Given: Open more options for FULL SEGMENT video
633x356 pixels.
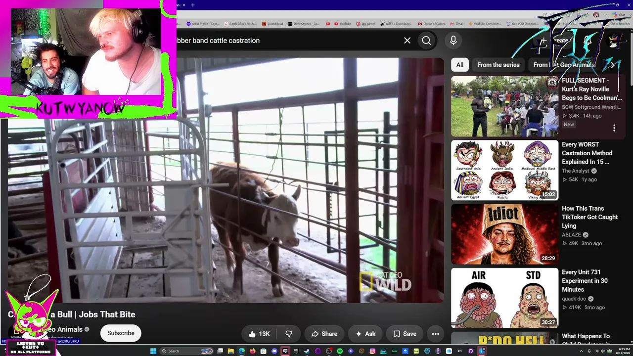Looking at the screenshot, I should tap(614, 128).
